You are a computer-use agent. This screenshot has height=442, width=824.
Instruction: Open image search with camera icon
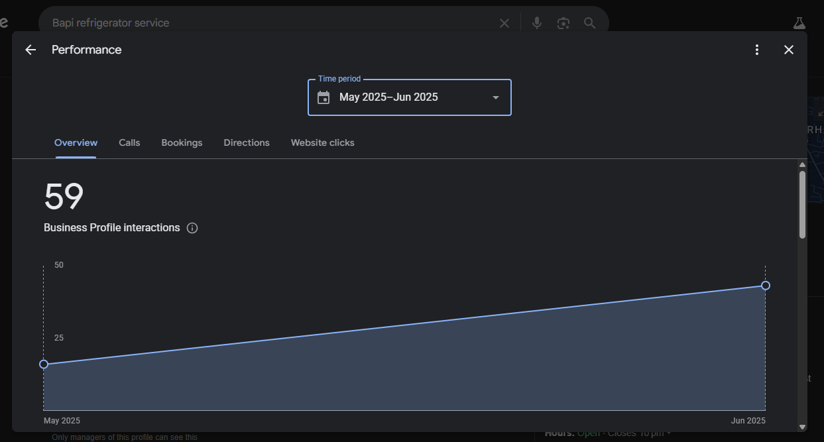563,23
